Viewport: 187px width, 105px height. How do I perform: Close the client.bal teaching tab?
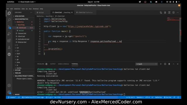coord(72,13)
